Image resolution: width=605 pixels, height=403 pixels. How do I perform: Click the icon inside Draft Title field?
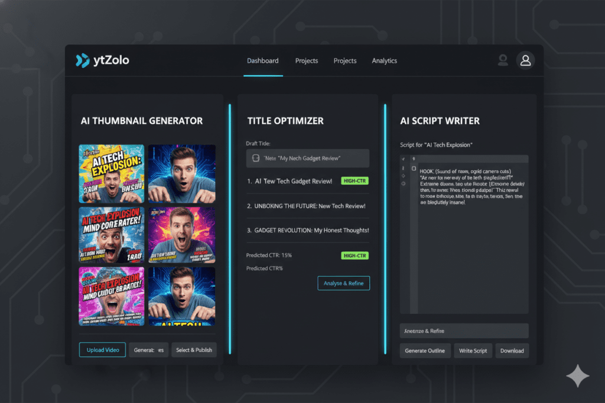tap(256, 158)
